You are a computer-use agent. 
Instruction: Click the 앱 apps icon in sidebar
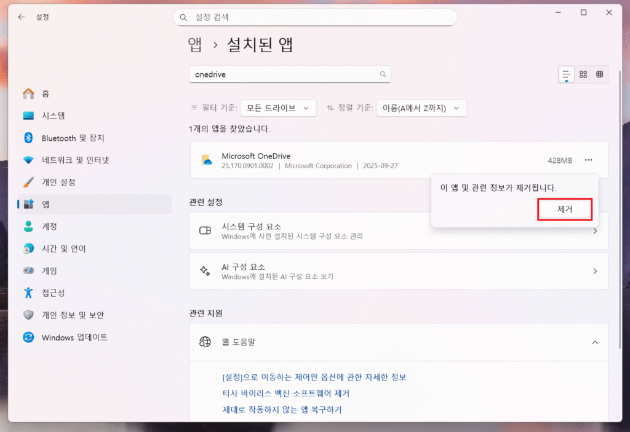(x=28, y=204)
